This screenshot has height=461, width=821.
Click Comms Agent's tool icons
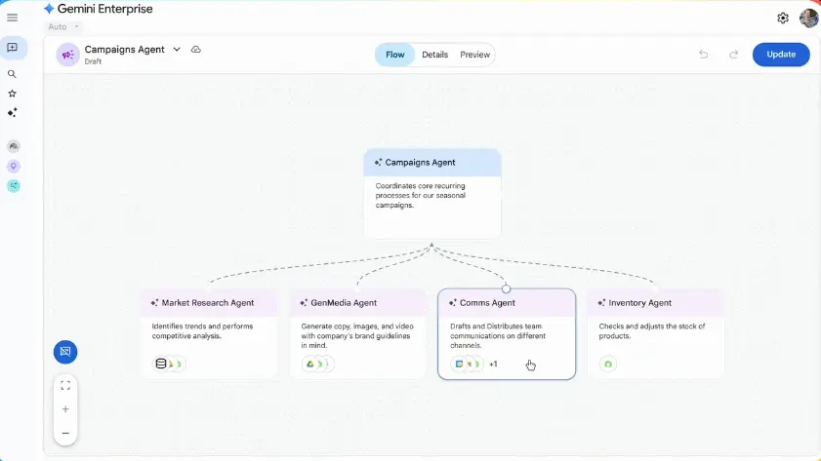[x=467, y=364]
